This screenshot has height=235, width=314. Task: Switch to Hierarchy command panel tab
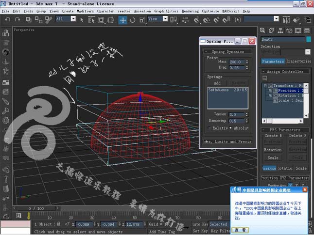[x=280, y=31]
